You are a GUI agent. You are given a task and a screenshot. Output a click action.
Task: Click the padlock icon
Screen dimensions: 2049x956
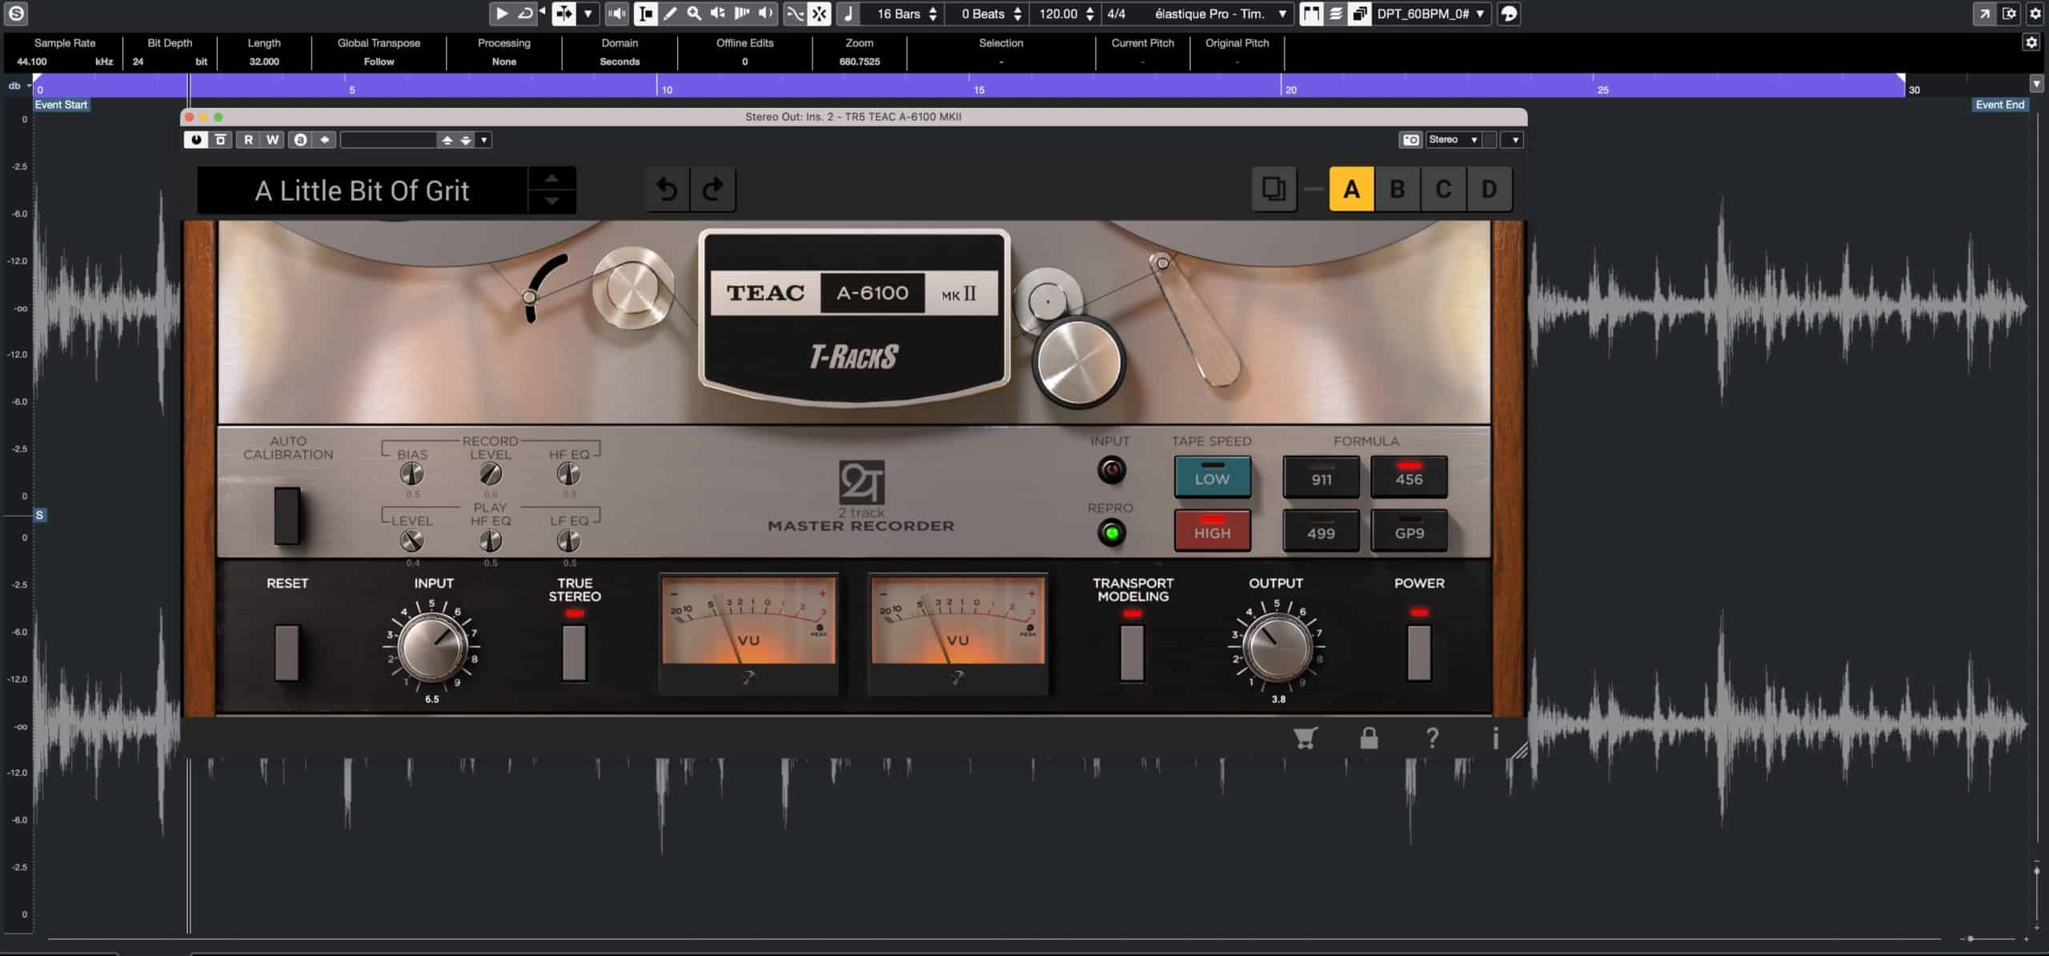pos(1369,737)
